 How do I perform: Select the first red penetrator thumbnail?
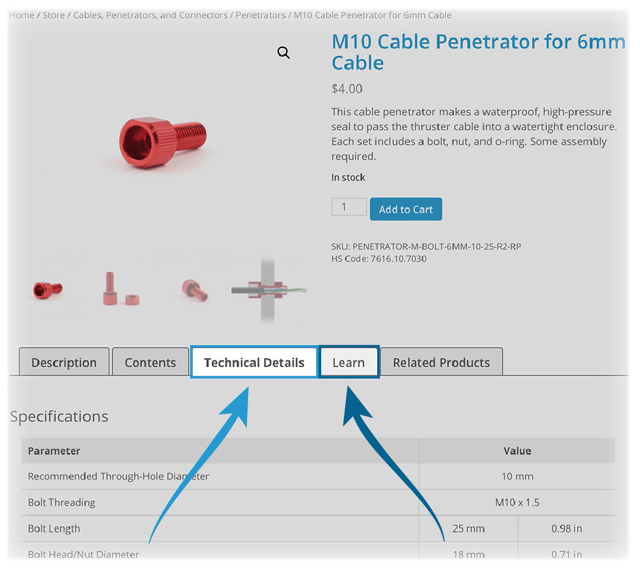click(48, 289)
